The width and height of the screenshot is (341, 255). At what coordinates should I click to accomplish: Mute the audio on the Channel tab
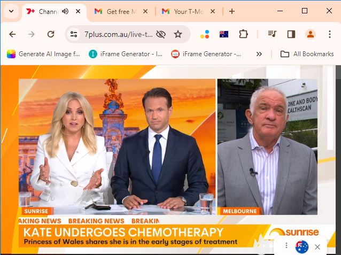[x=65, y=11]
